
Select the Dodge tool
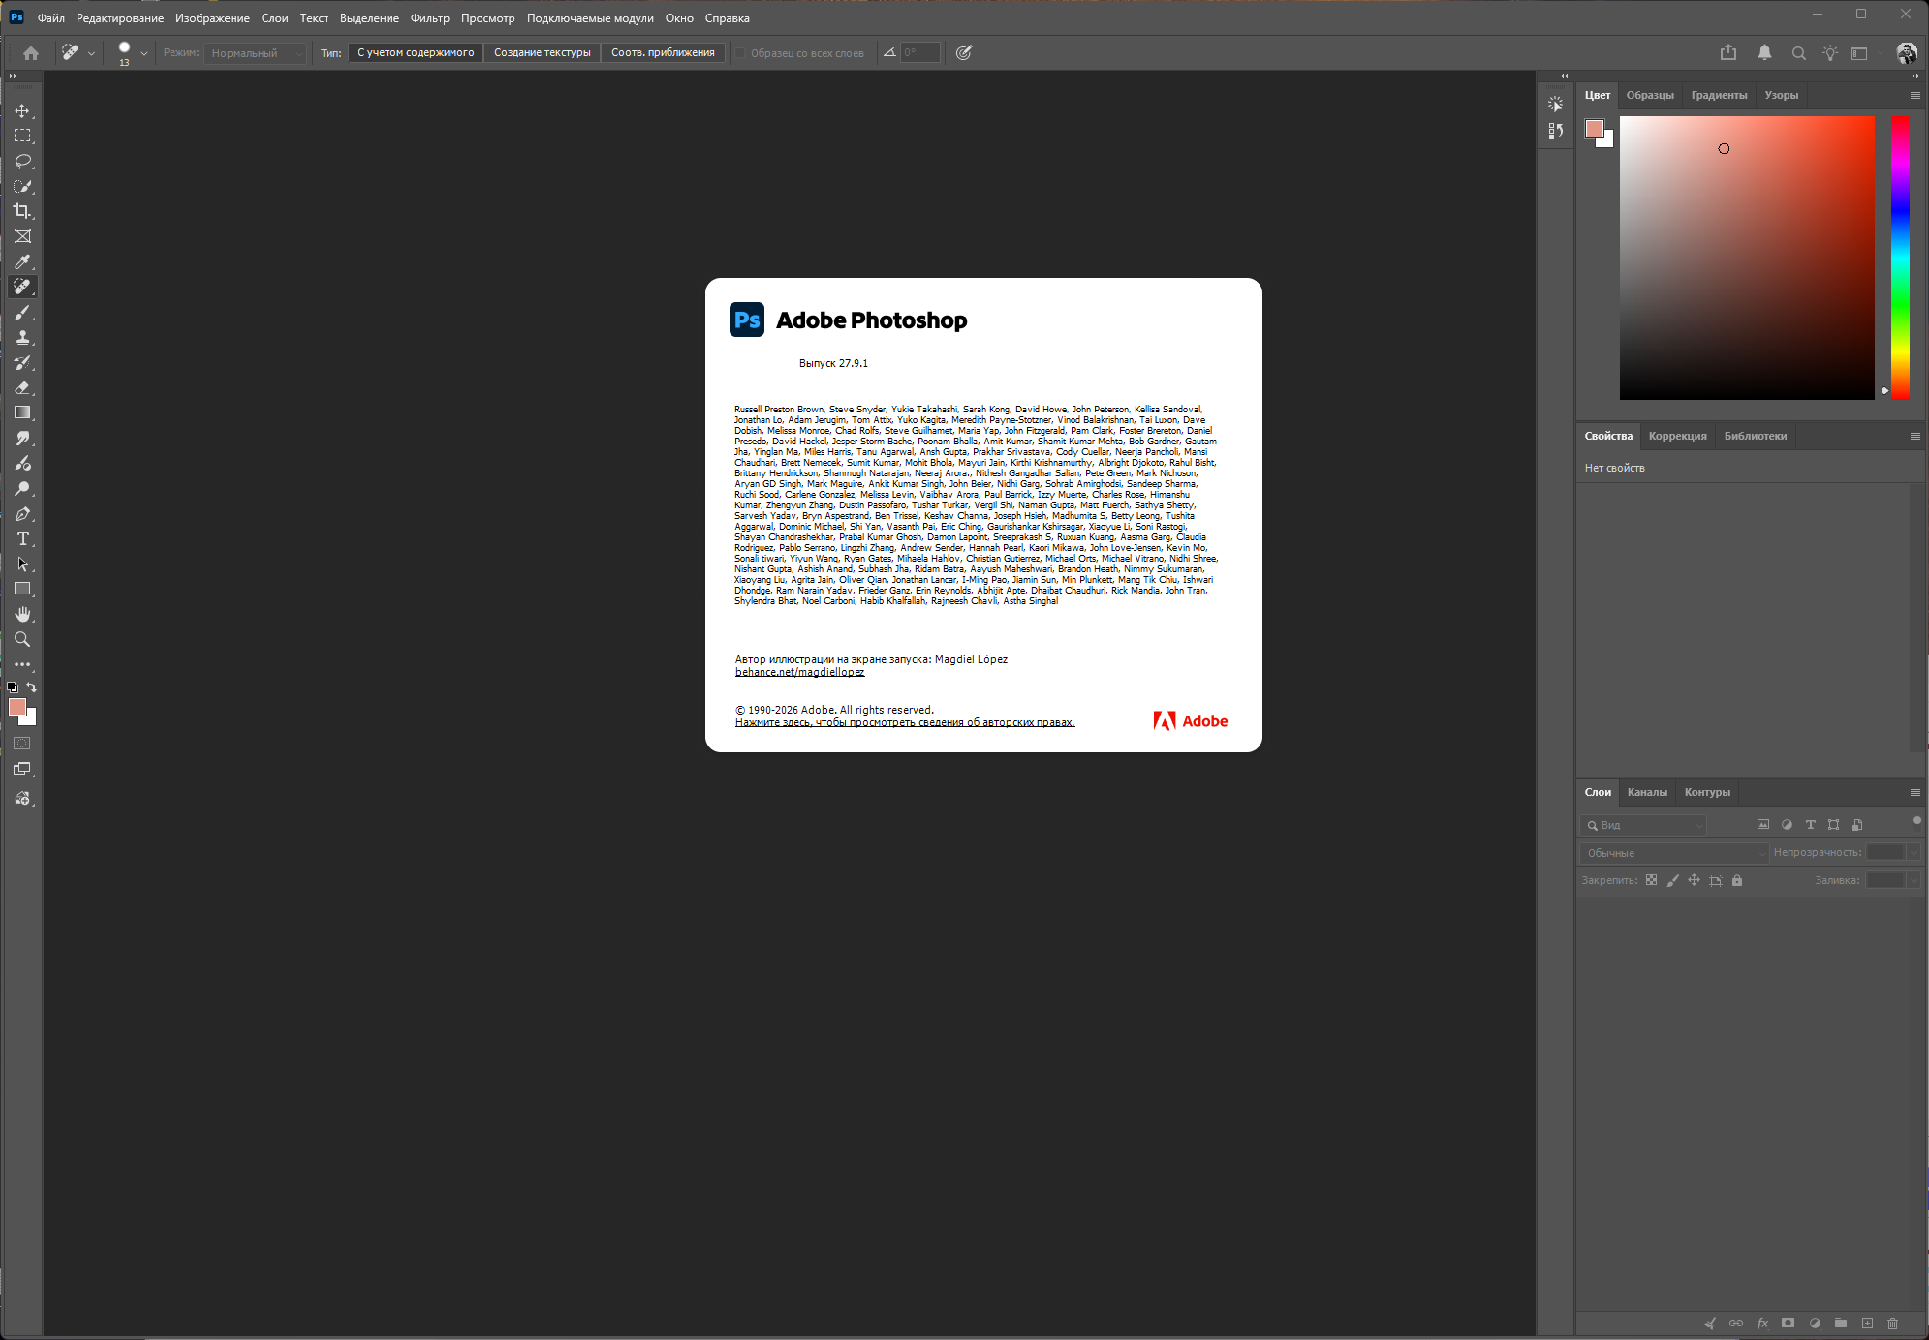point(22,488)
